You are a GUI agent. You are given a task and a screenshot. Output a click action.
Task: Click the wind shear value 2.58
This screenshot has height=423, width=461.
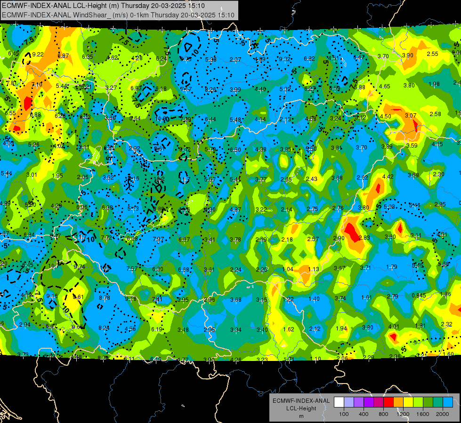point(436,114)
